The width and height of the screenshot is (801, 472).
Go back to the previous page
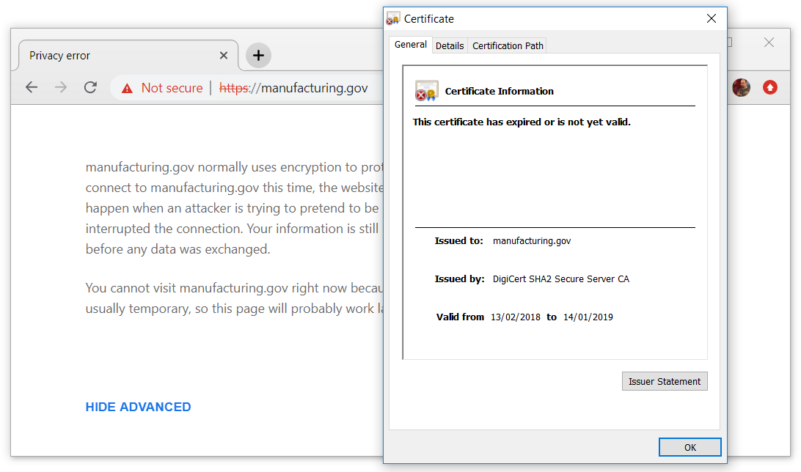click(x=32, y=87)
